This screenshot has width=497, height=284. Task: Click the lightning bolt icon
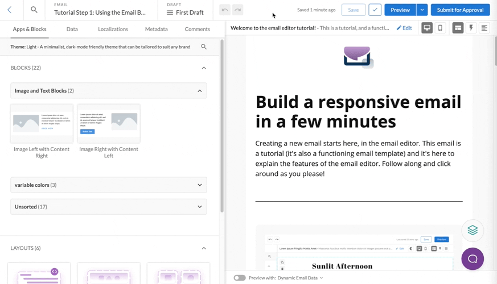pyautogui.click(x=471, y=28)
